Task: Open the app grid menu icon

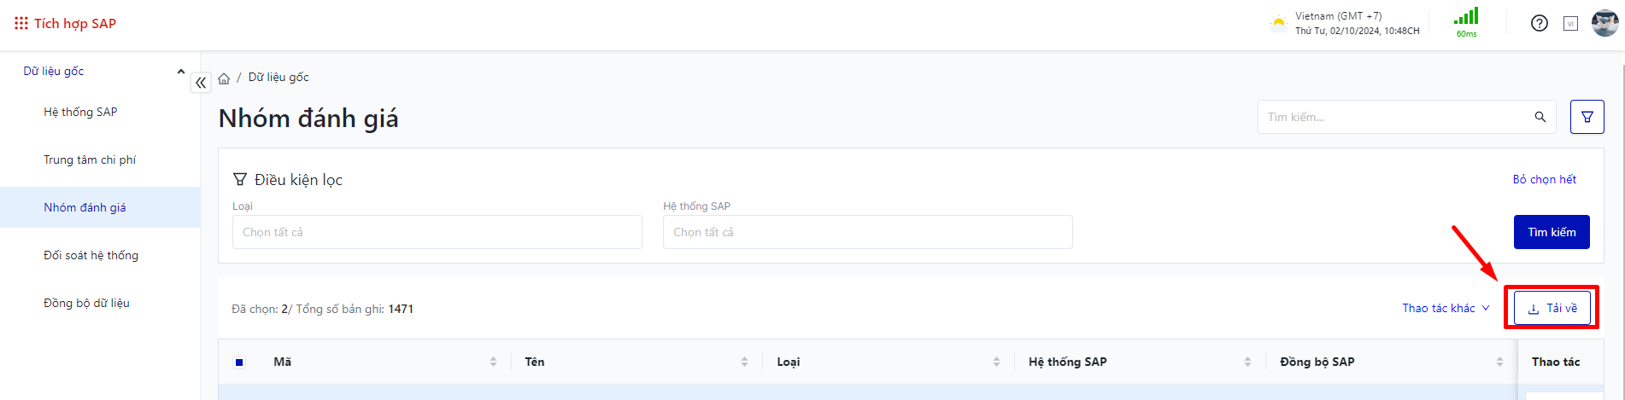Action: [x=21, y=24]
